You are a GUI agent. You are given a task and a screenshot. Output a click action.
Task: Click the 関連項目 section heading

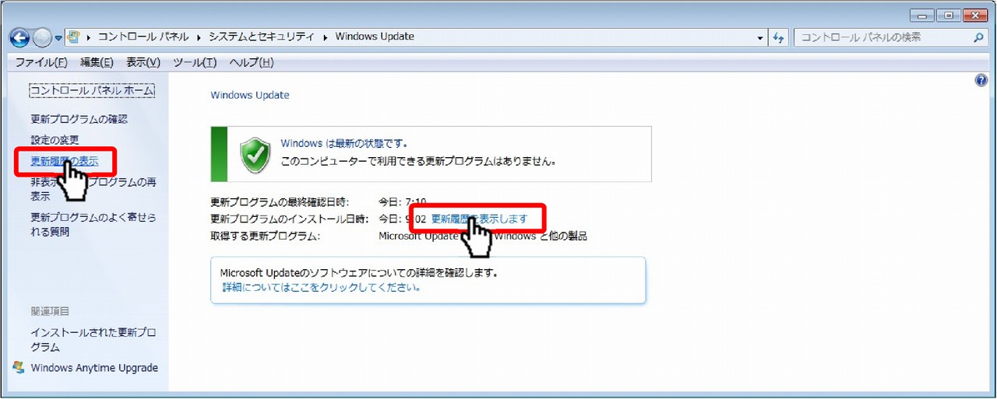[50, 311]
